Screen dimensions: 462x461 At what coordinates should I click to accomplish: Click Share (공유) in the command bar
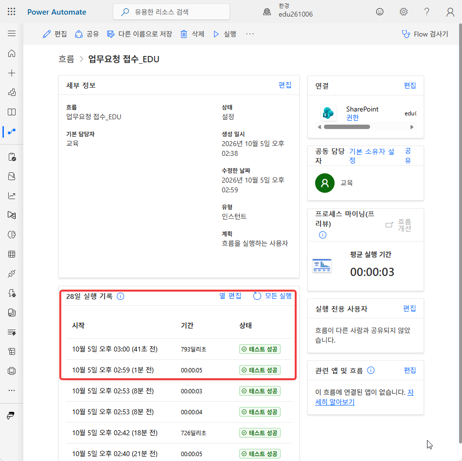87,34
